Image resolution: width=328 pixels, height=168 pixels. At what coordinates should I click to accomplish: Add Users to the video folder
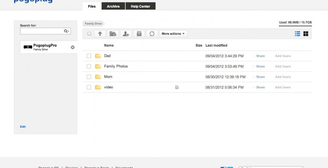tap(283, 87)
